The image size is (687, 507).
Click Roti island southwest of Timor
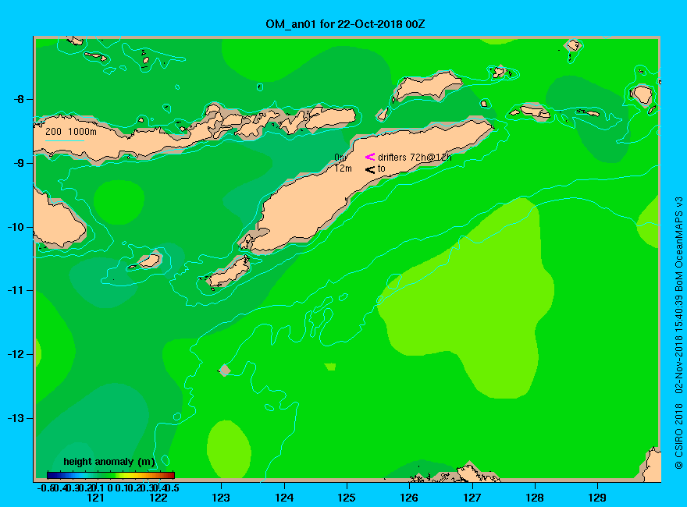click(x=229, y=272)
